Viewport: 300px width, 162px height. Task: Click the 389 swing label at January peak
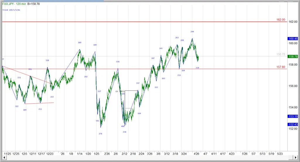(79, 43)
